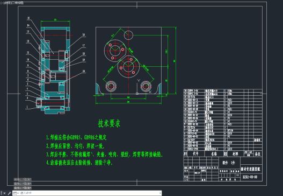
Task: Select balloon number 16 leader label
Action: (x=84, y=34)
